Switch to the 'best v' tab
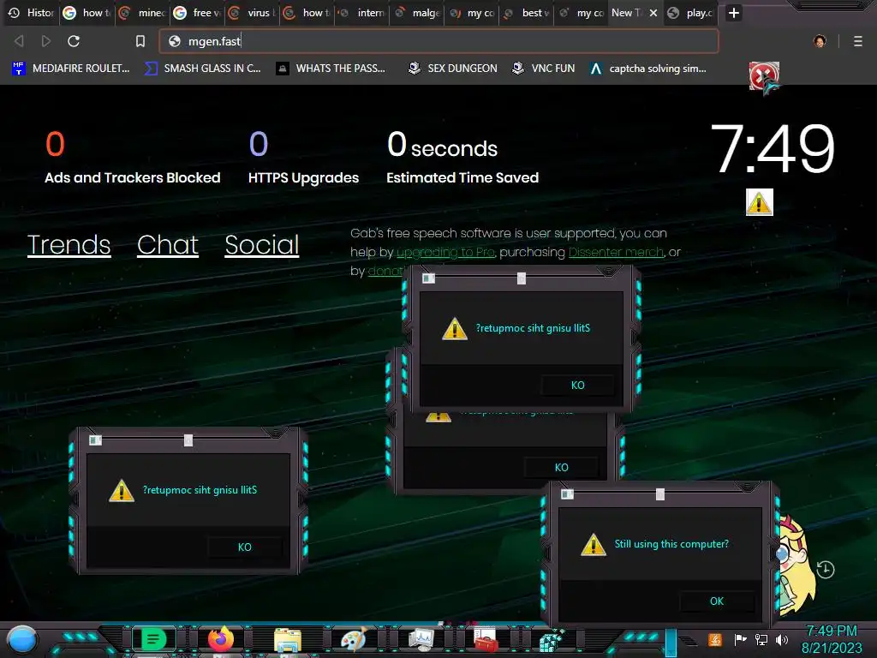Screen dimensions: 877x658 pyautogui.click(x=527, y=12)
